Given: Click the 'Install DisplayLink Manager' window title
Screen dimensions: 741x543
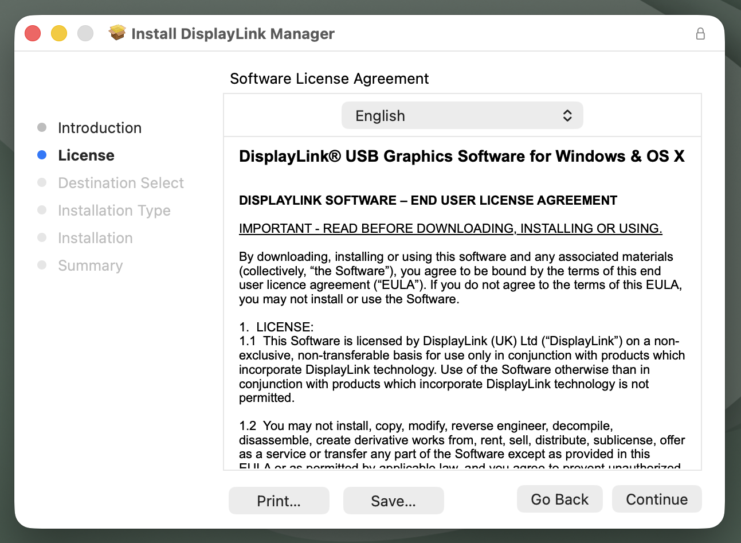Looking at the screenshot, I should 233,33.
